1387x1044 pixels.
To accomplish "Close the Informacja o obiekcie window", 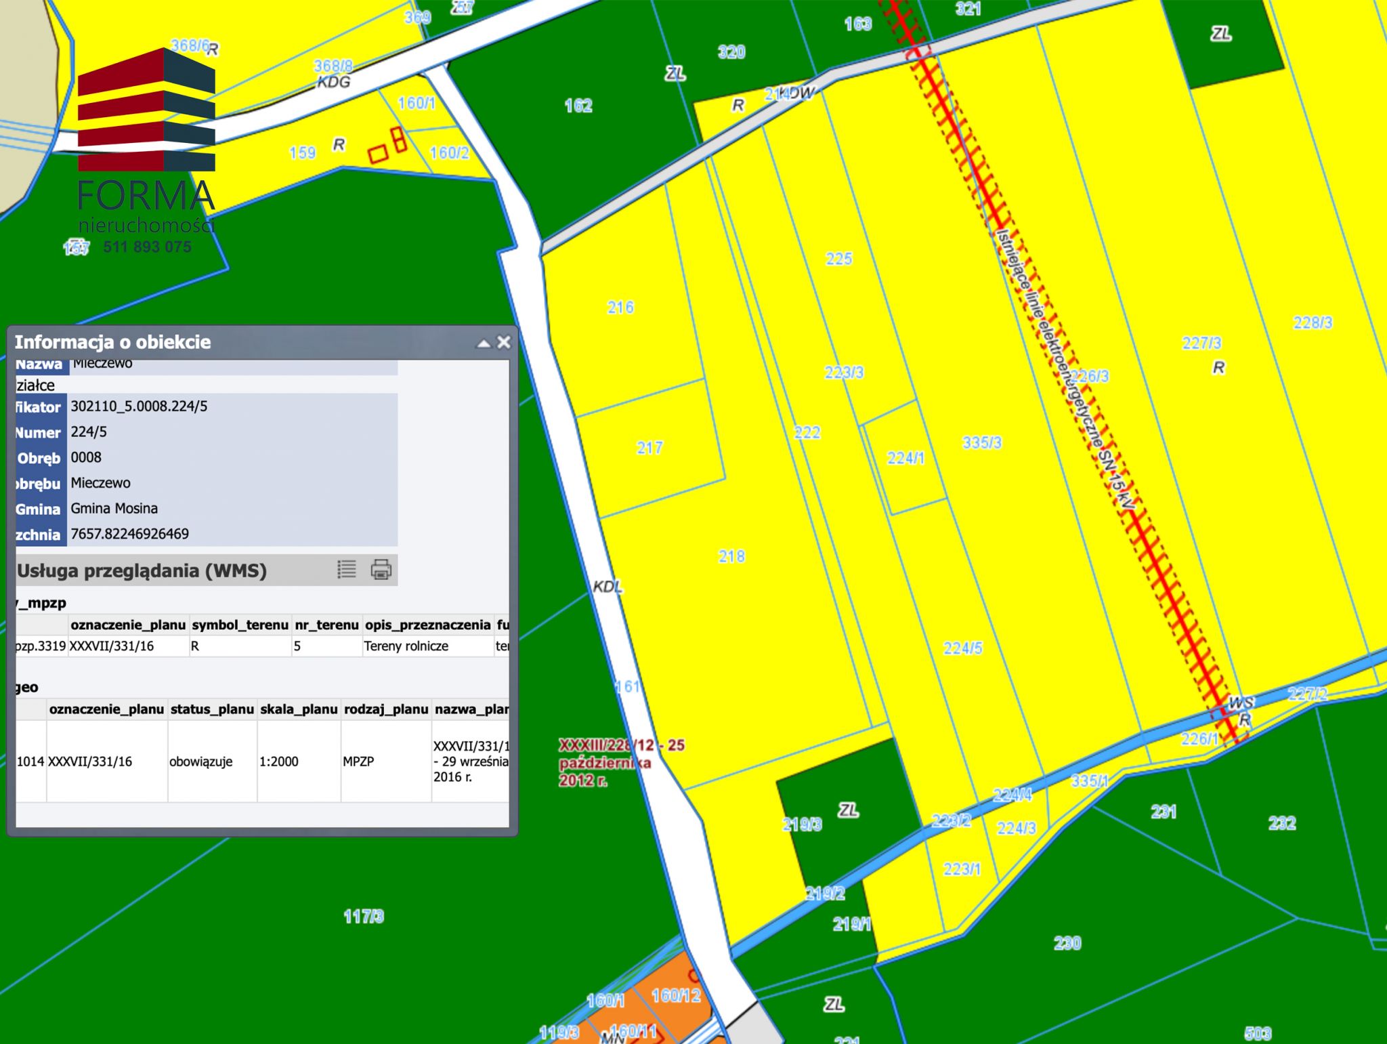I will coord(504,343).
